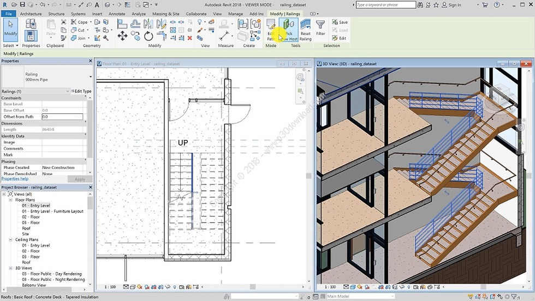Viewport: 535px width, 301px height.
Task: Open the Architecture ribbon tab
Action: pyautogui.click(x=31, y=14)
